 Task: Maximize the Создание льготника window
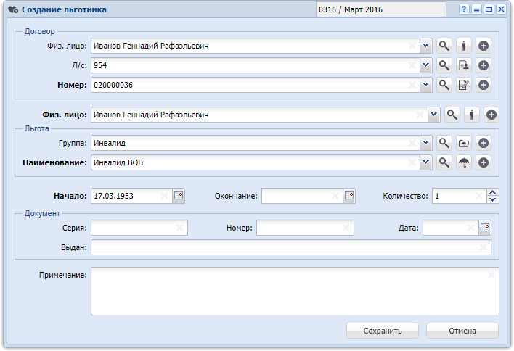click(x=489, y=9)
